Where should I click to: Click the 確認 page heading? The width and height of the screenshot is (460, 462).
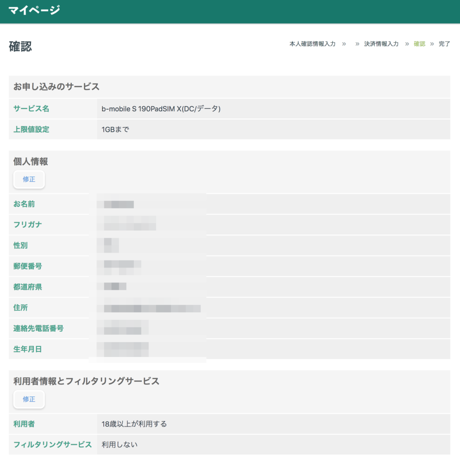pyautogui.click(x=20, y=46)
